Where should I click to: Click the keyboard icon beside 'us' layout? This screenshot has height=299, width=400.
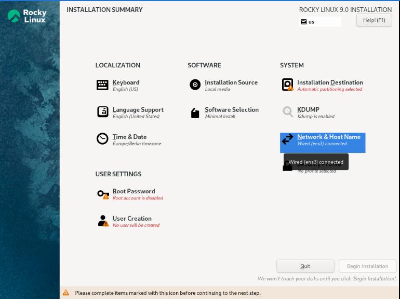point(303,22)
